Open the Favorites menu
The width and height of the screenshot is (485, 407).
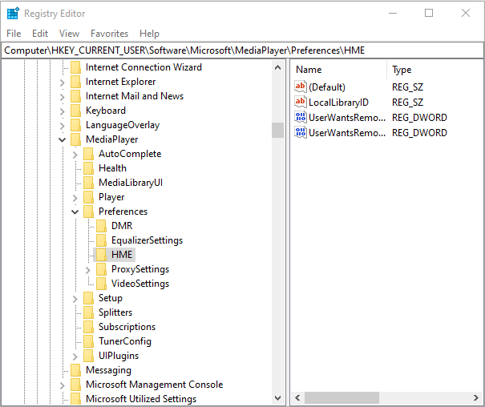[x=110, y=34]
